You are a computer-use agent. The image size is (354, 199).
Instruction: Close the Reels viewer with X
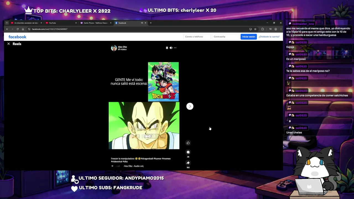click(9, 44)
